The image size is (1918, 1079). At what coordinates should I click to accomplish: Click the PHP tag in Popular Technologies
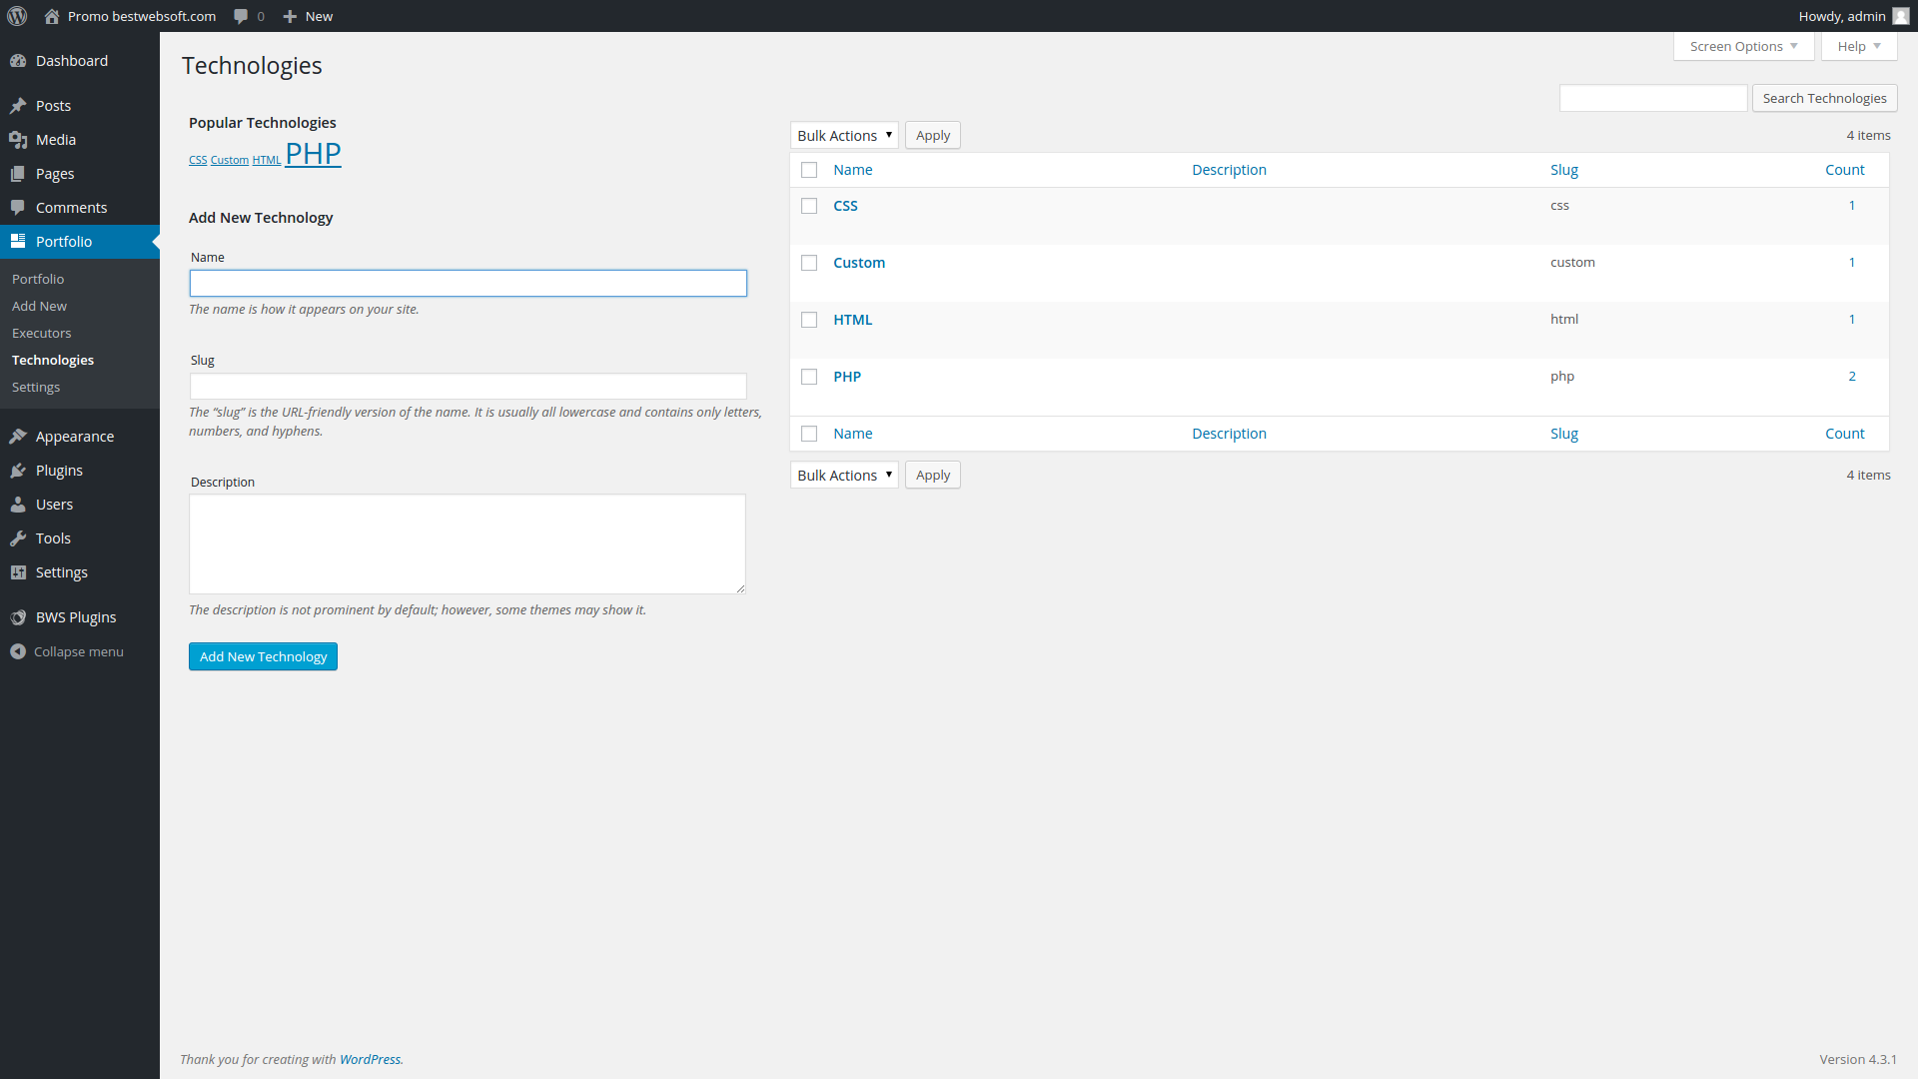pyautogui.click(x=313, y=153)
